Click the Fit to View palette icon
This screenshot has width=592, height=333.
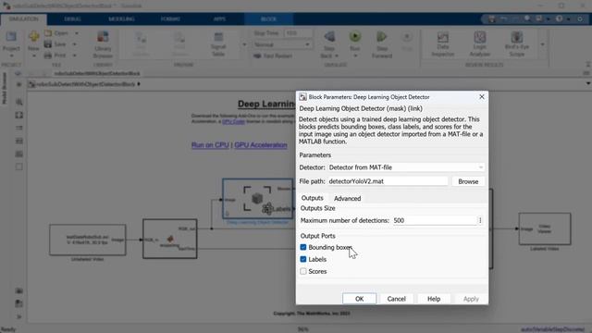point(18,115)
